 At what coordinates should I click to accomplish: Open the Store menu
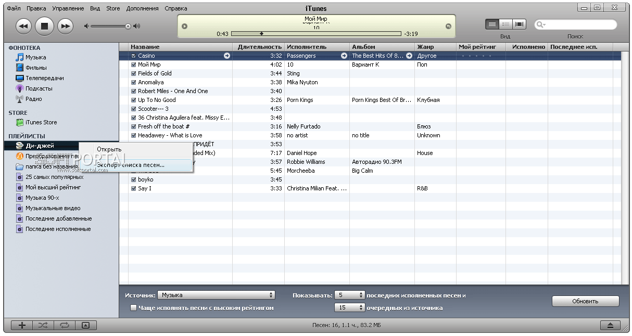[113, 8]
